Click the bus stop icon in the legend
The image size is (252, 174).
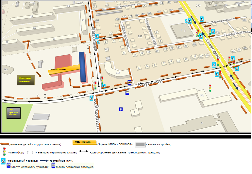(53, 165)
